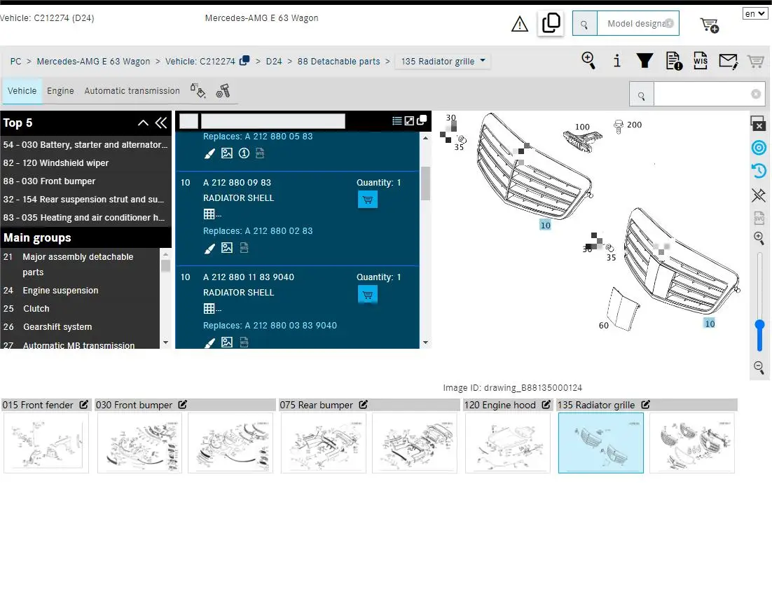Open the highlighted 135 Radiator grille thumbnail
772x610 pixels.
click(x=600, y=443)
